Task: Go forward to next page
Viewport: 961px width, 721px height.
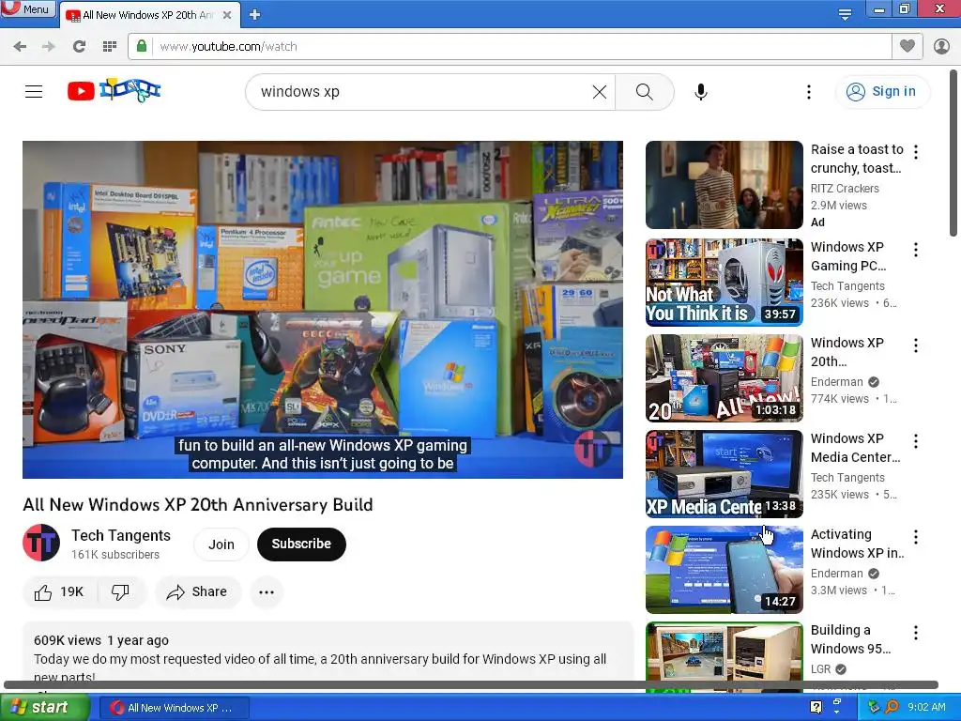Action: (49, 47)
